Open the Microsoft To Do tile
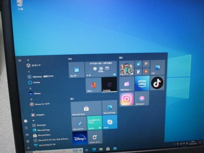204x153 pixels. pyautogui.click(x=79, y=124)
